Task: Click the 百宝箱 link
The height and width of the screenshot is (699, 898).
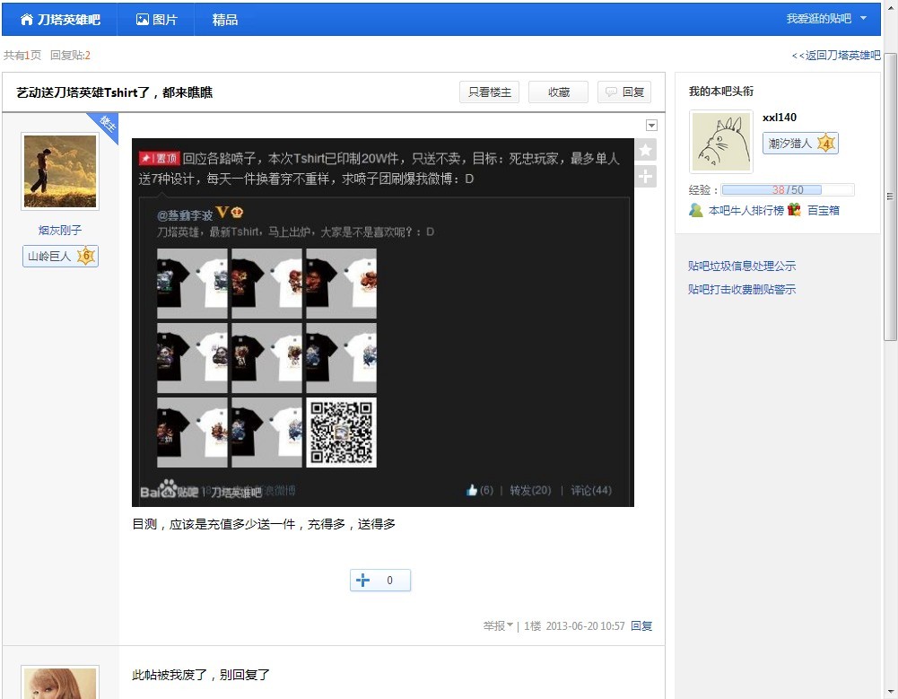Action: [x=823, y=210]
